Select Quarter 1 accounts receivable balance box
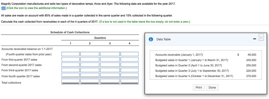Image resolution: width=269 pixels, height=99 pixels. (x=70, y=54)
